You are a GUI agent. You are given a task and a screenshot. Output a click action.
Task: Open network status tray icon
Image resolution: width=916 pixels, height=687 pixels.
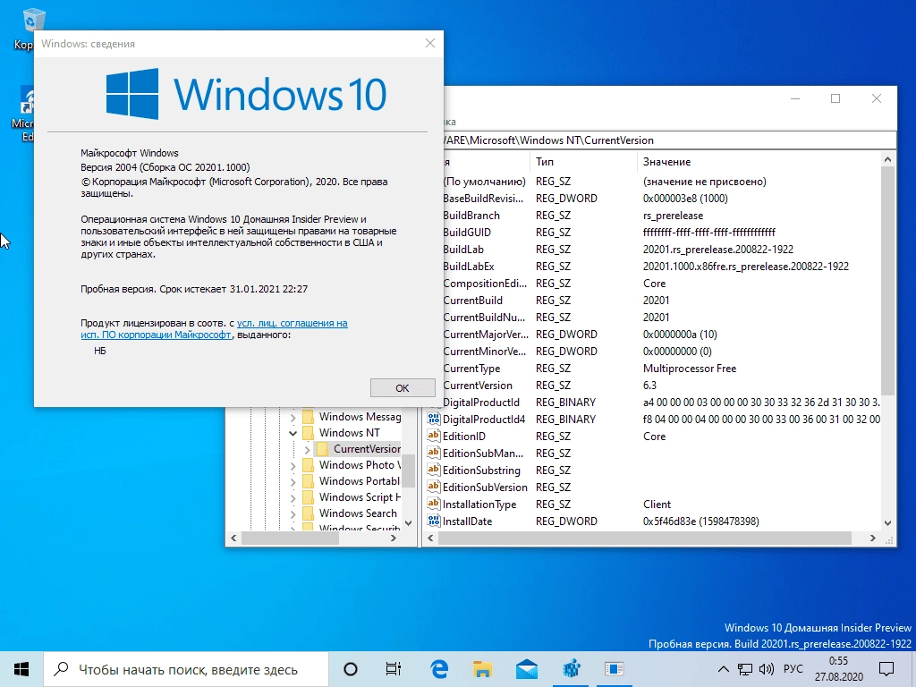point(745,669)
